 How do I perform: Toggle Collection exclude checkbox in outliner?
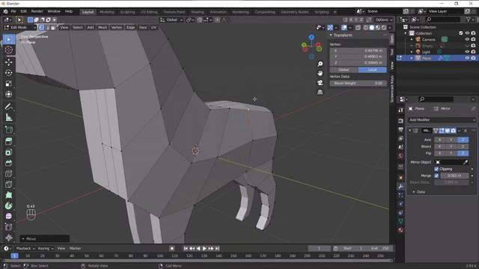tap(461, 33)
